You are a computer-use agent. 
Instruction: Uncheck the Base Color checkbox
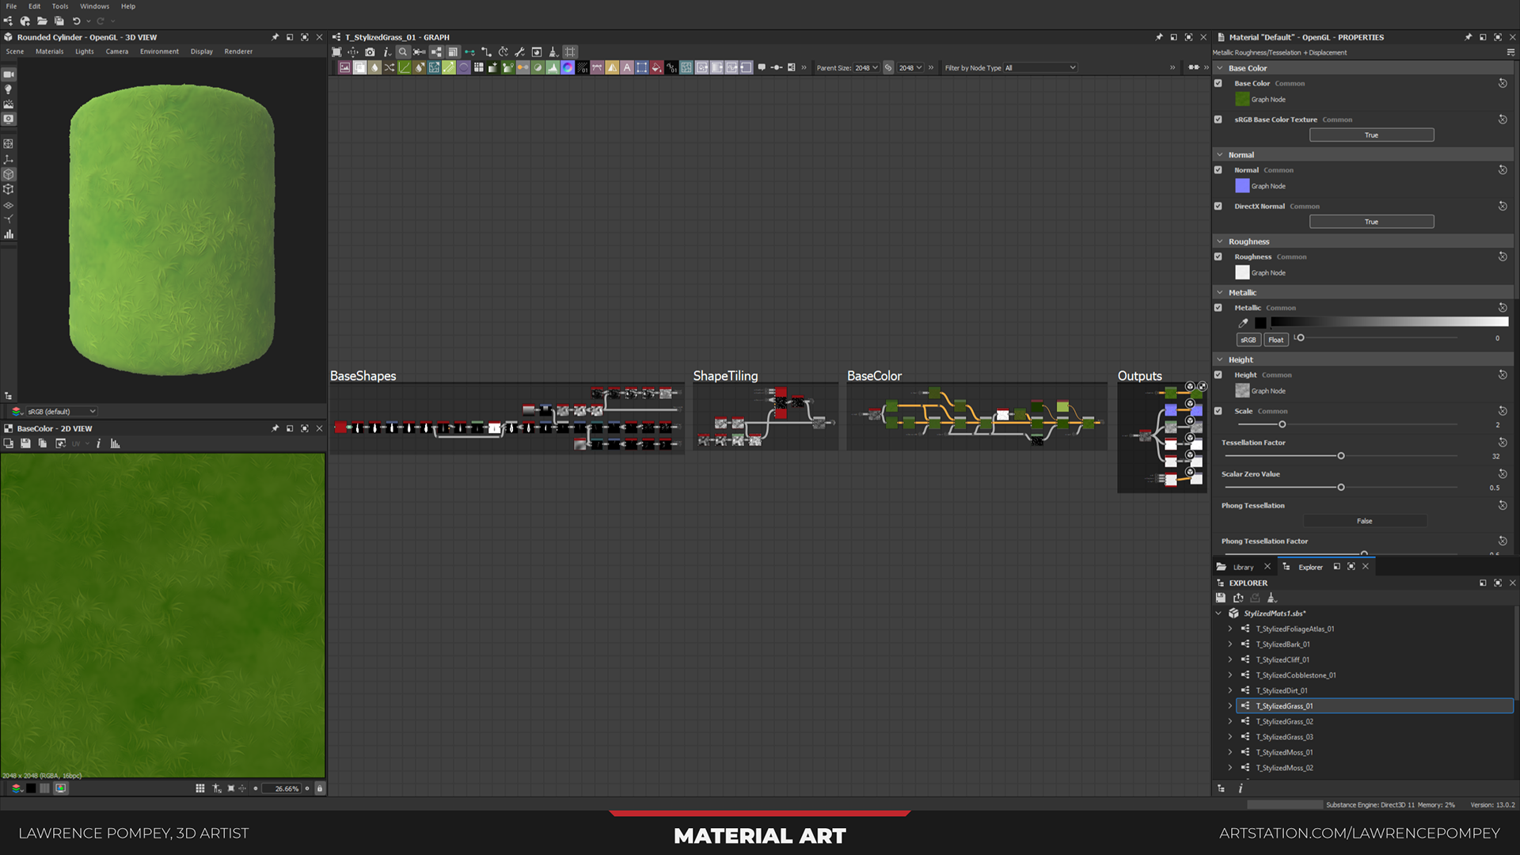(x=1218, y=83)
